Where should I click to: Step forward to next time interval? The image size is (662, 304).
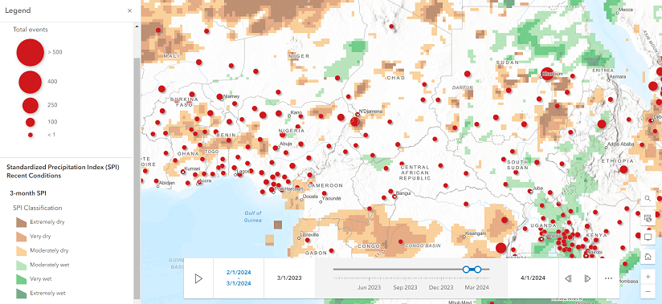(x=587, y=278)
